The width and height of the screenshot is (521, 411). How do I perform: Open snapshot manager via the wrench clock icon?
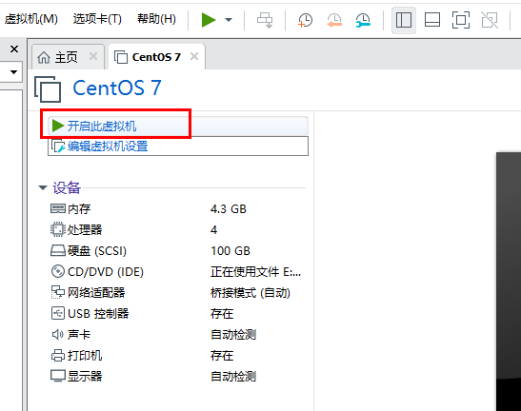tap(363, 20)
